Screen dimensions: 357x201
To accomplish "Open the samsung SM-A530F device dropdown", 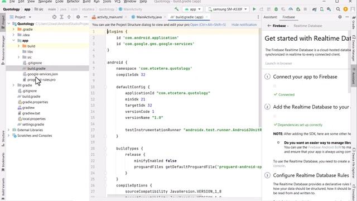I will click(x=227, y=9).
